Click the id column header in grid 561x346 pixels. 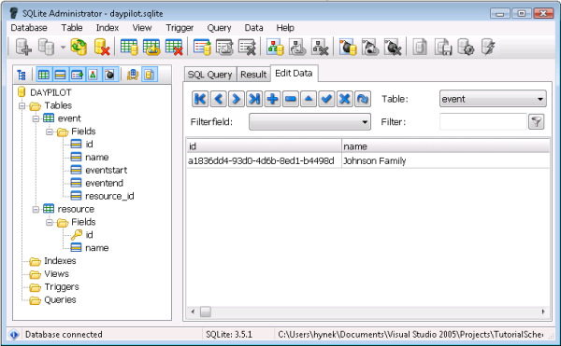click(264, 146)
